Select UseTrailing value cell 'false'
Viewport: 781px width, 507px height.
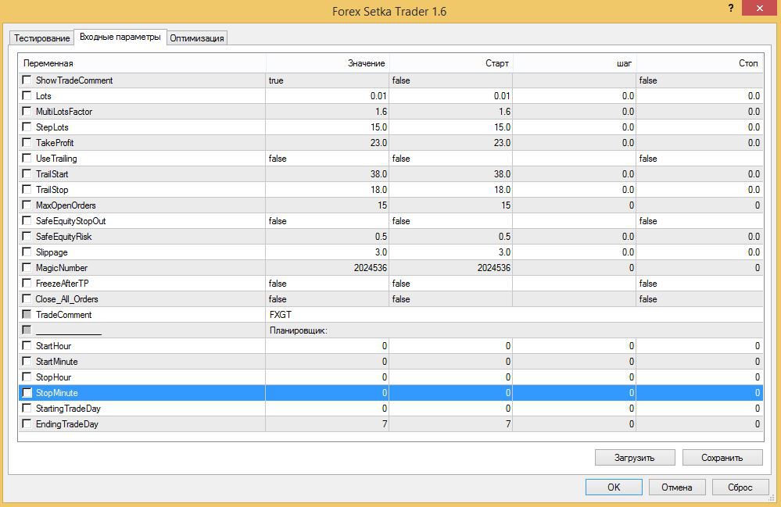(x=328, y=159)
